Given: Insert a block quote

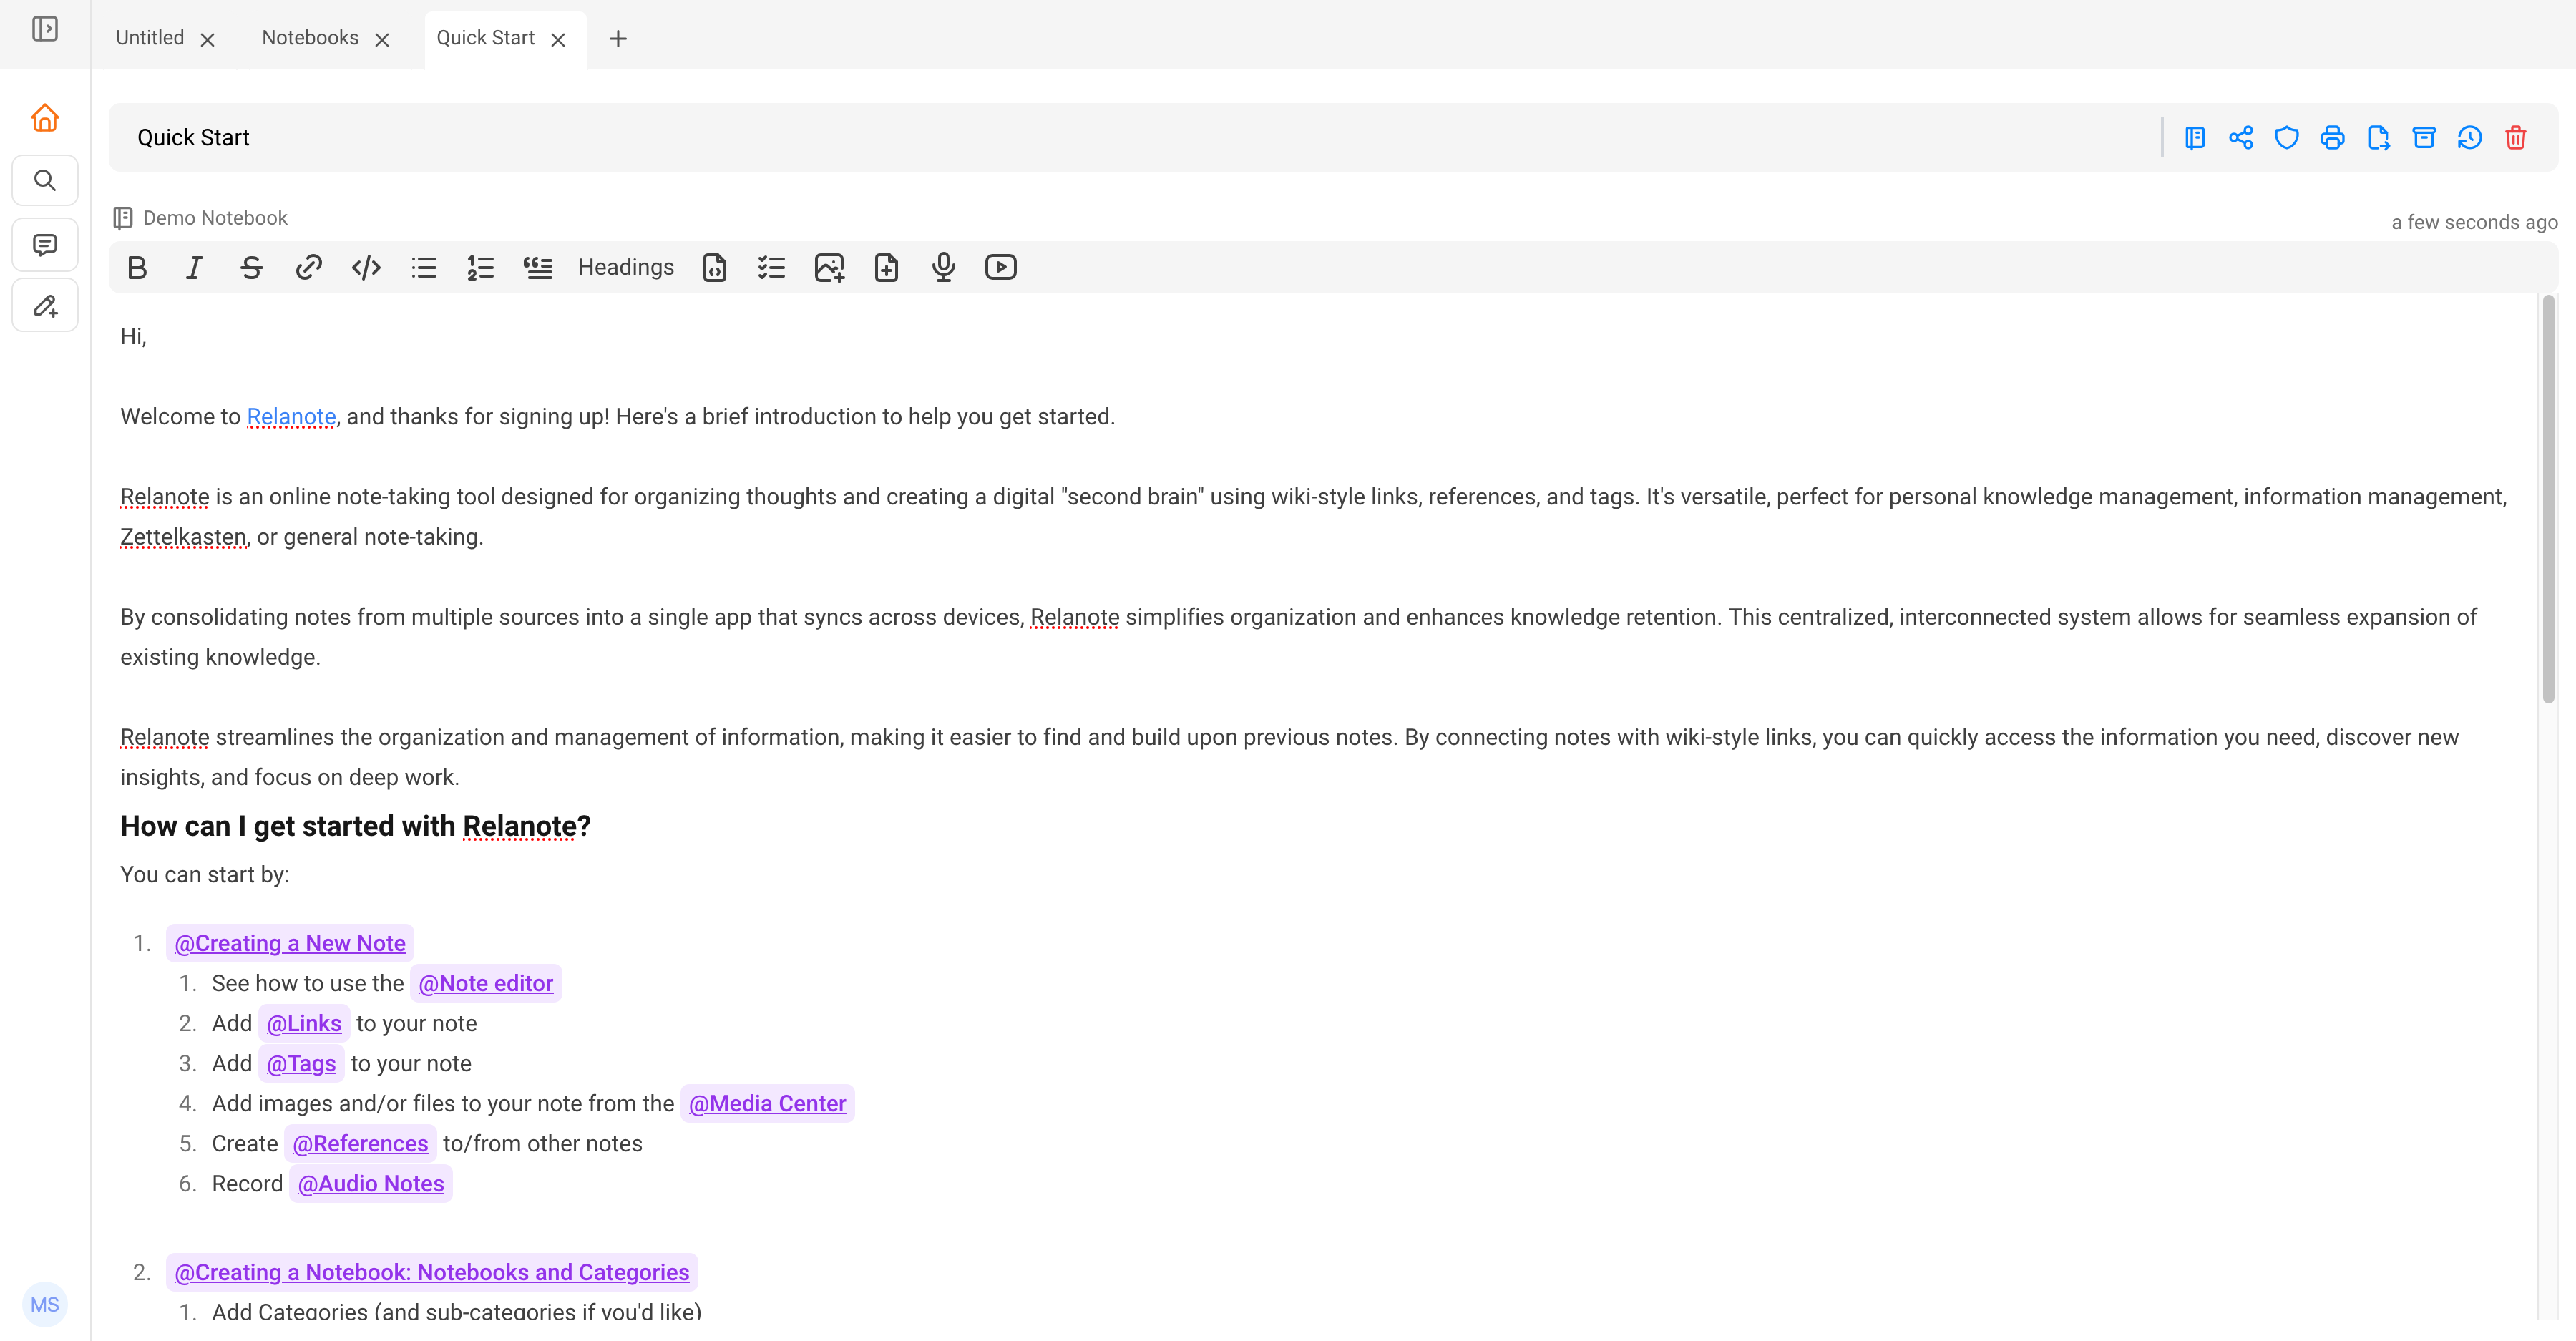Looking at the screenshot, I should point(538,268).
